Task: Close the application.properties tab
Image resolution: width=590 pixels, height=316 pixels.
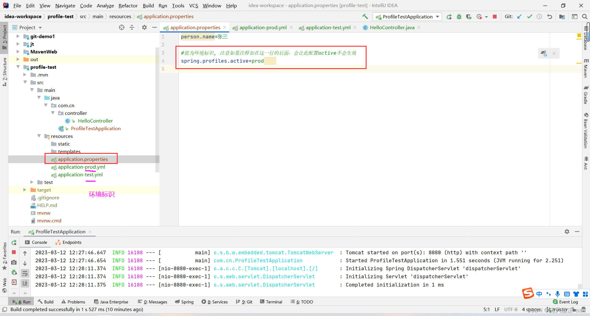Action: click(x=225, y=27)
